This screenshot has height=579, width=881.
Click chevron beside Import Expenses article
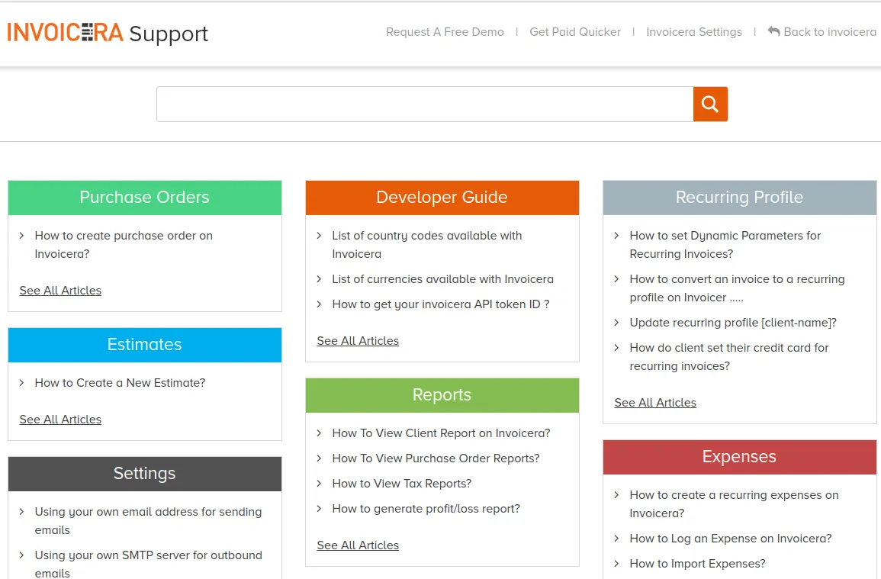pos(616,563)
